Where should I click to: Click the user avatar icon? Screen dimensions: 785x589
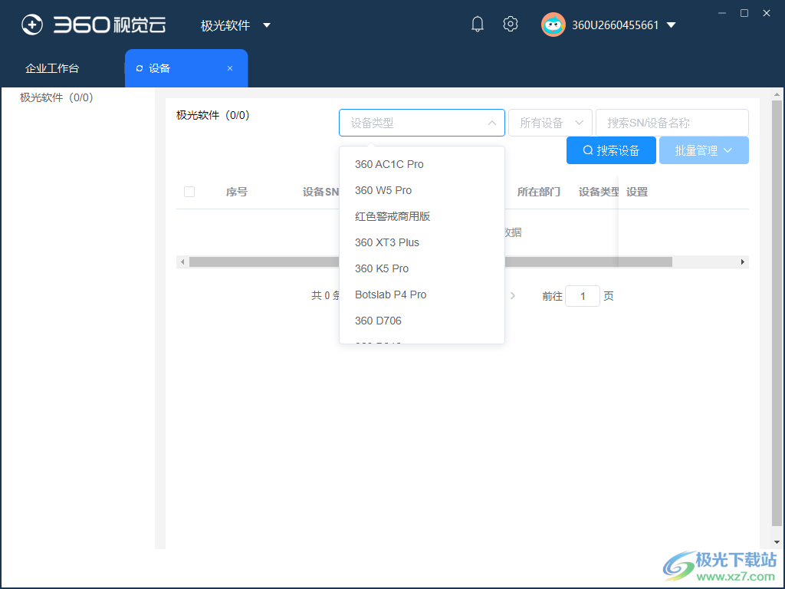[553, 25]
